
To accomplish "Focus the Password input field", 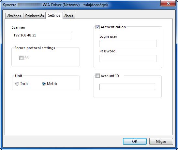I will [128, 58].
